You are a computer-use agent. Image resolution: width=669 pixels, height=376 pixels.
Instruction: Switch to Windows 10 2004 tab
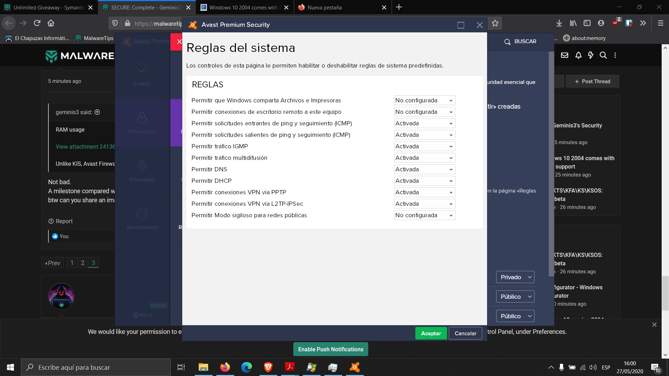tap(243, 7)
